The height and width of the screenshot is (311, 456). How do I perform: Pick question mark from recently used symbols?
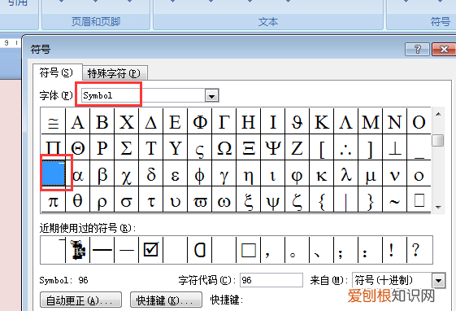[x=419, y=250]
